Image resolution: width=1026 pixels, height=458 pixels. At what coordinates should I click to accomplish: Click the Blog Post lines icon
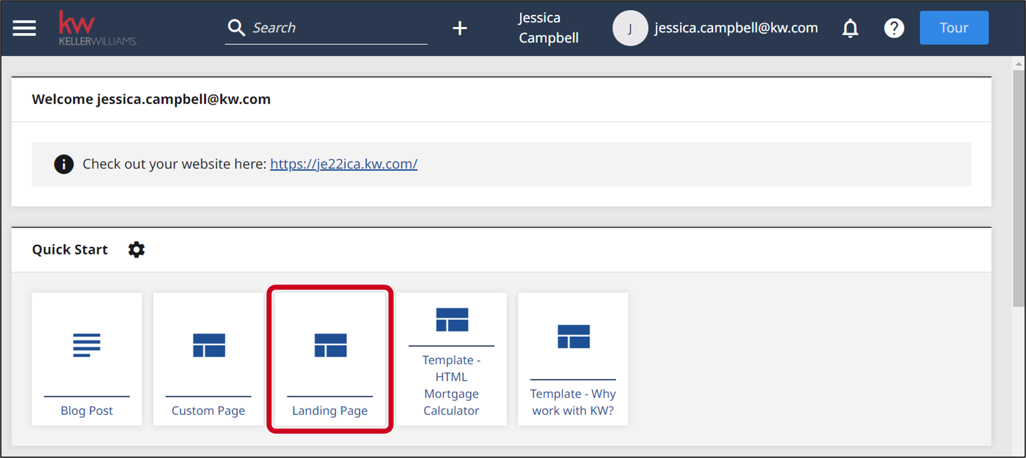[87, 345]
